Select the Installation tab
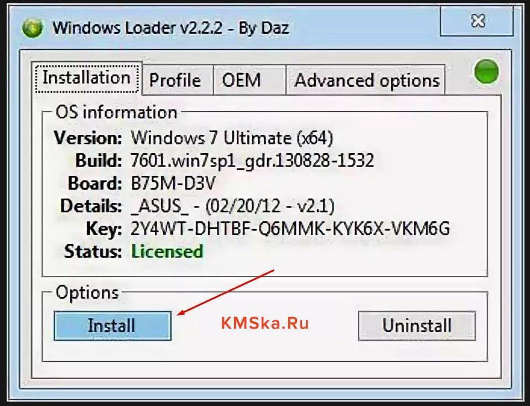The width and height of the screenshot is (530, 406). pyautogui.click(x=87, y=78)
